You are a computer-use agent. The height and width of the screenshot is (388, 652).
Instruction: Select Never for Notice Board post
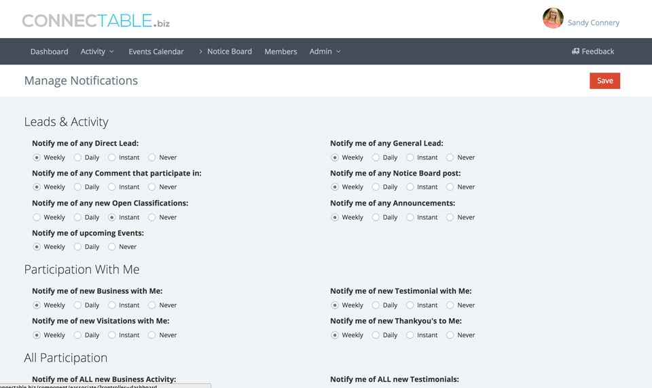click(450, 187)
